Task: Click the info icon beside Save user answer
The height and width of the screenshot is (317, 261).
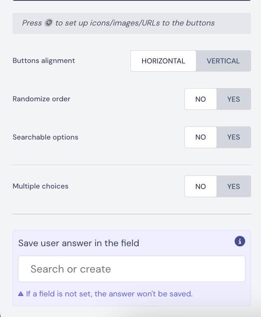Action: point(240,241)
